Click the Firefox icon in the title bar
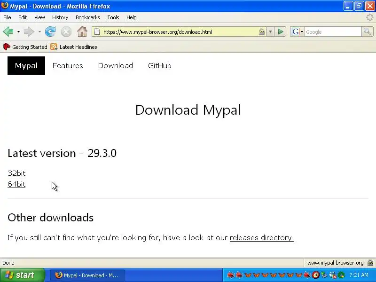Viewport: 376px width, 282px height. click(4, 6)
